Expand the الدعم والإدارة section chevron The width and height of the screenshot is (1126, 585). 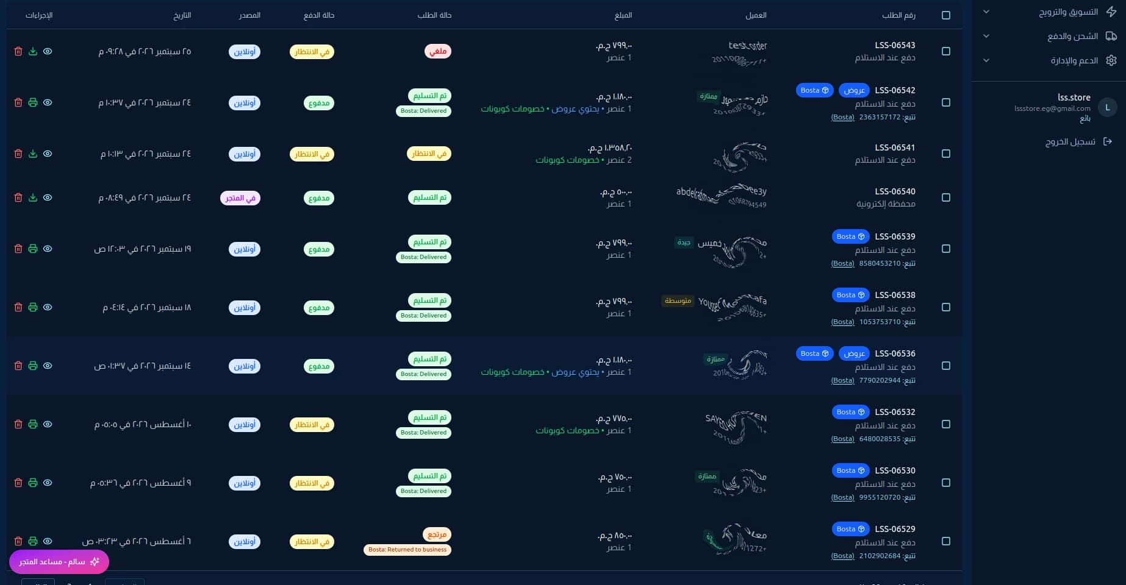coord(986,60)
